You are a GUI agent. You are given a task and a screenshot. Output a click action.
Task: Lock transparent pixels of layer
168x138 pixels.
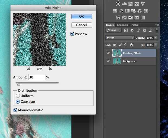click(115, 45)
